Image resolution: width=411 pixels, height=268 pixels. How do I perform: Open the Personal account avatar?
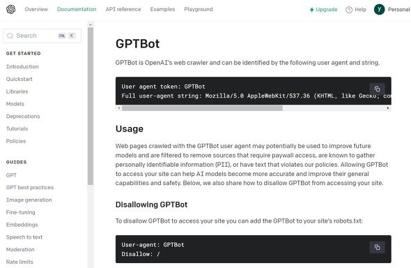[379, 10]
